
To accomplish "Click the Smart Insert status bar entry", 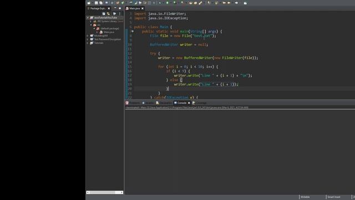I will coord(334,197).
